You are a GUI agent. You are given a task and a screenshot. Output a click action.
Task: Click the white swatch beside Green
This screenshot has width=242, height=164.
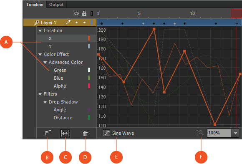click(89, 70)
